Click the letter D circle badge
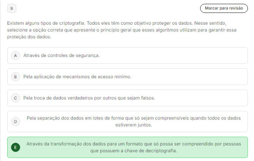254x161 pixels. click(x=16, y=122)
